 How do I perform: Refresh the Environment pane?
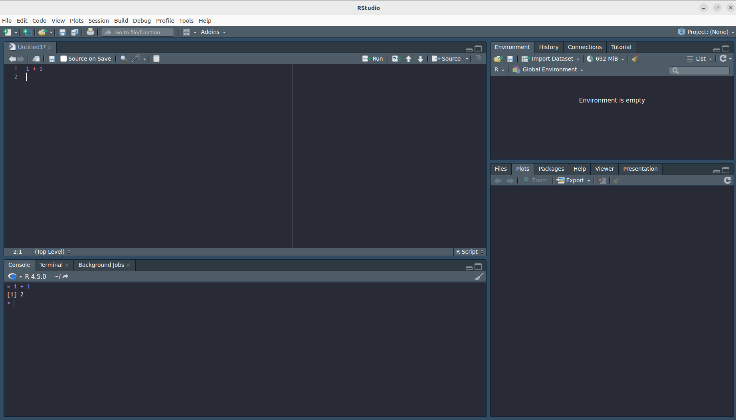click(x=723, y=59)
